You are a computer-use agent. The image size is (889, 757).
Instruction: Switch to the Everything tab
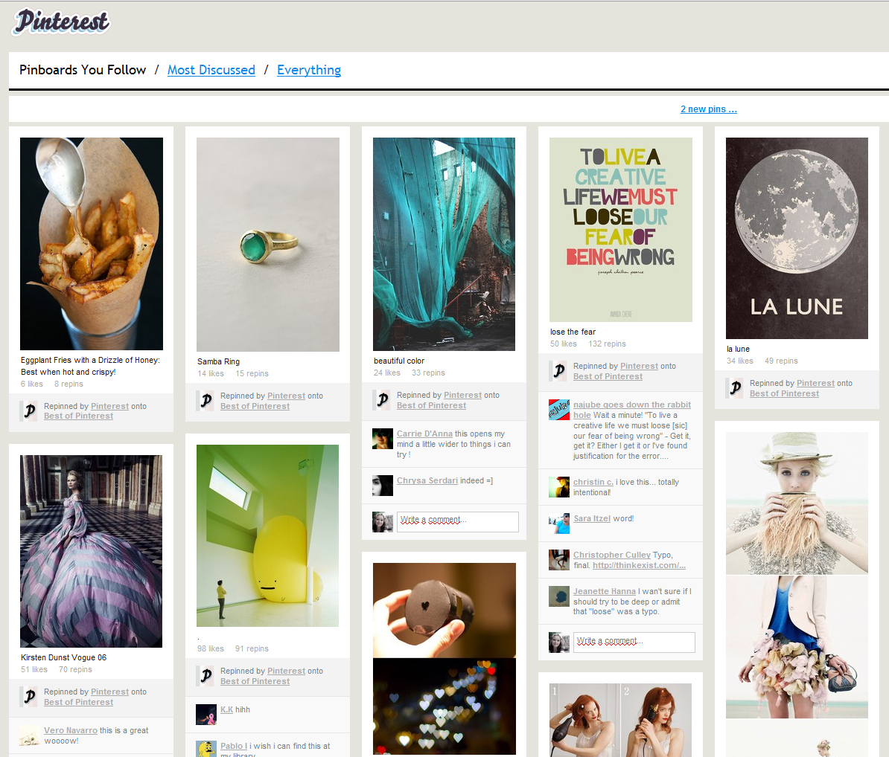309,70
